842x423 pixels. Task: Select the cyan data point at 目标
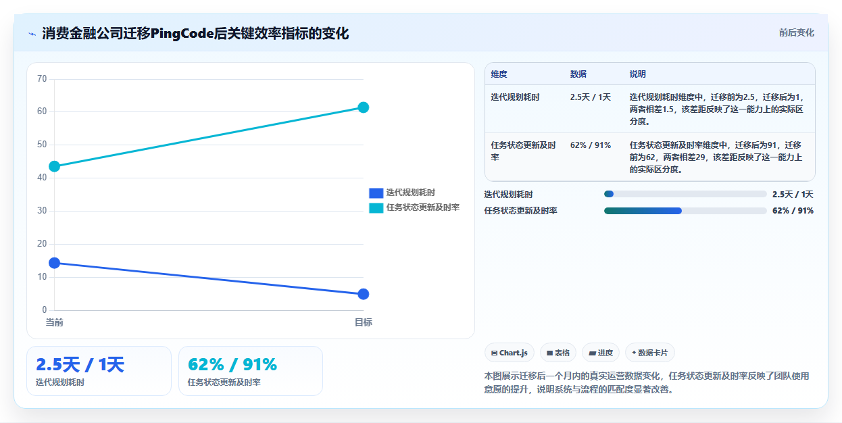[x=364, y=107]
